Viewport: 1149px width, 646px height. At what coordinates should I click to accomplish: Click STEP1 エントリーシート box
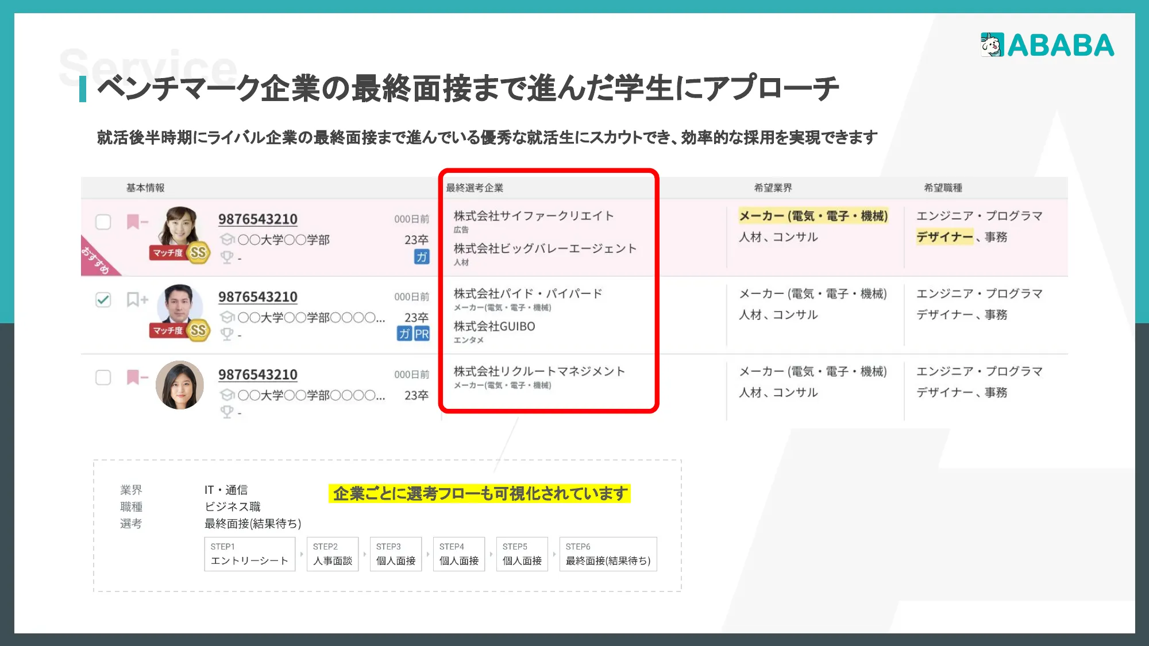coord(249,554)
